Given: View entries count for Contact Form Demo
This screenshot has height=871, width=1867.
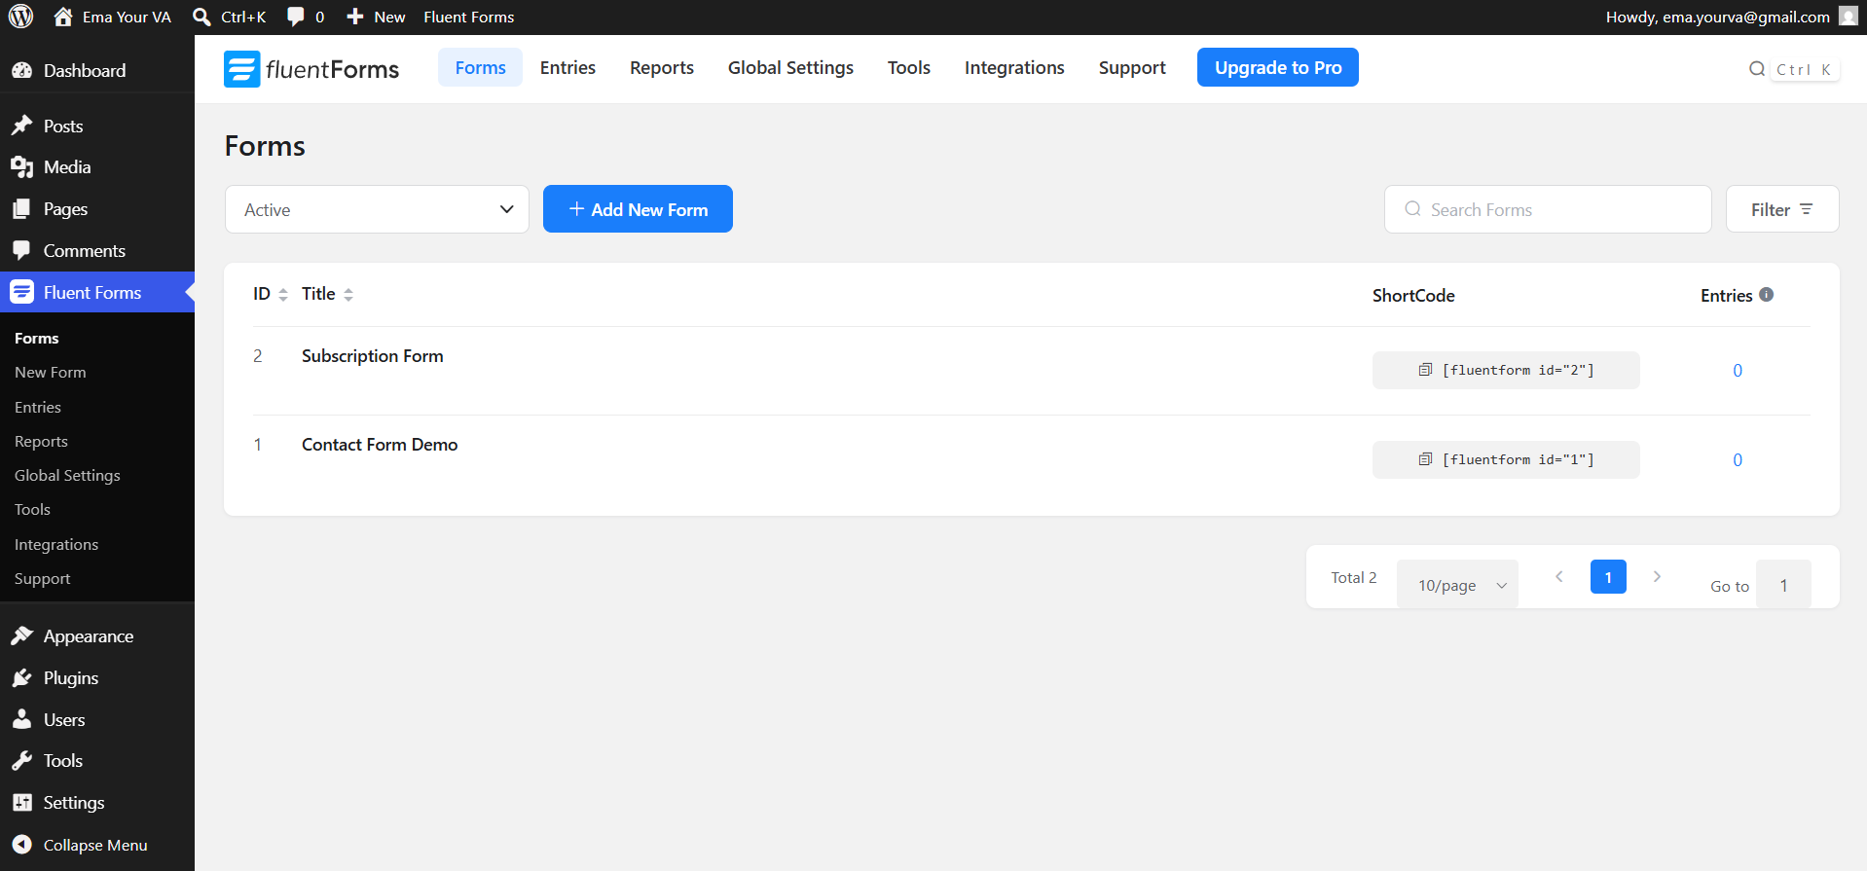Looking at the screenshot, I should [x=1738, y=460].
